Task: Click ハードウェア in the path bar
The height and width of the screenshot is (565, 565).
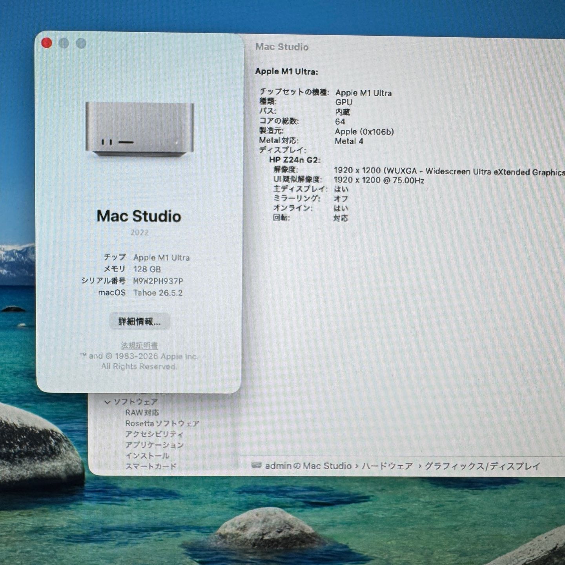Action: 387,466
